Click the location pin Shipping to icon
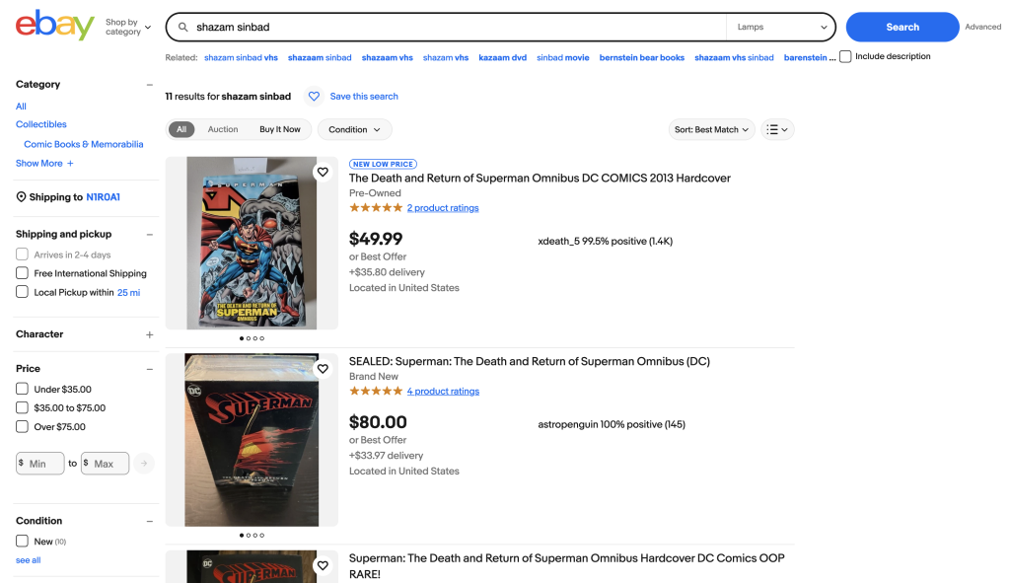The image size is (1010, 583). pos(22,197)
